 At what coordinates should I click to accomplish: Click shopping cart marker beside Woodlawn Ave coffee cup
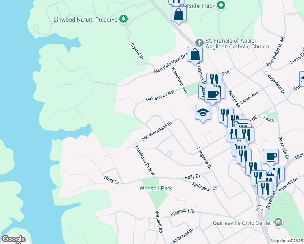(202, 91)
